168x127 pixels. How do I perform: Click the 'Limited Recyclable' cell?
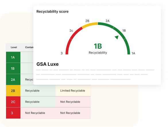pos(73,91)
